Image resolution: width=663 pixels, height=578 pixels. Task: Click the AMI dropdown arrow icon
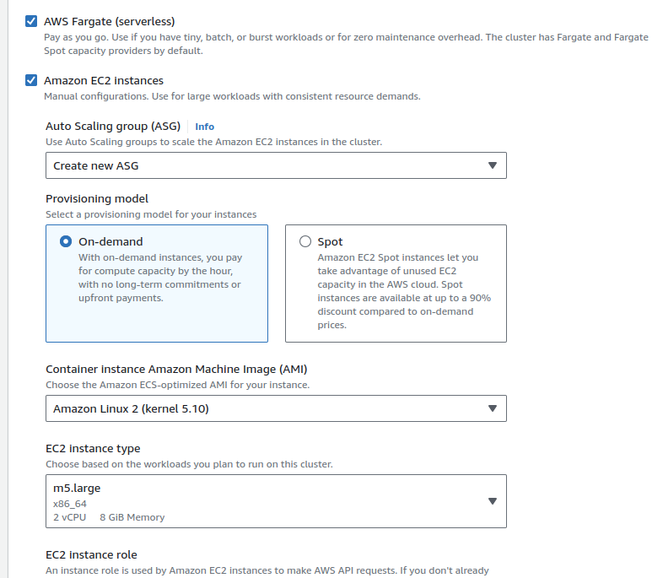click(493, 408)
